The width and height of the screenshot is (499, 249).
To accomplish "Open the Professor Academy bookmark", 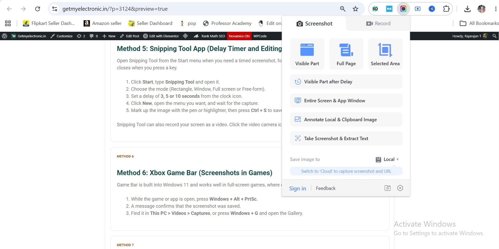I will click(x=227, y=23).
